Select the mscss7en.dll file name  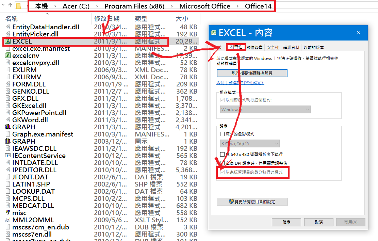coord(32,234)
